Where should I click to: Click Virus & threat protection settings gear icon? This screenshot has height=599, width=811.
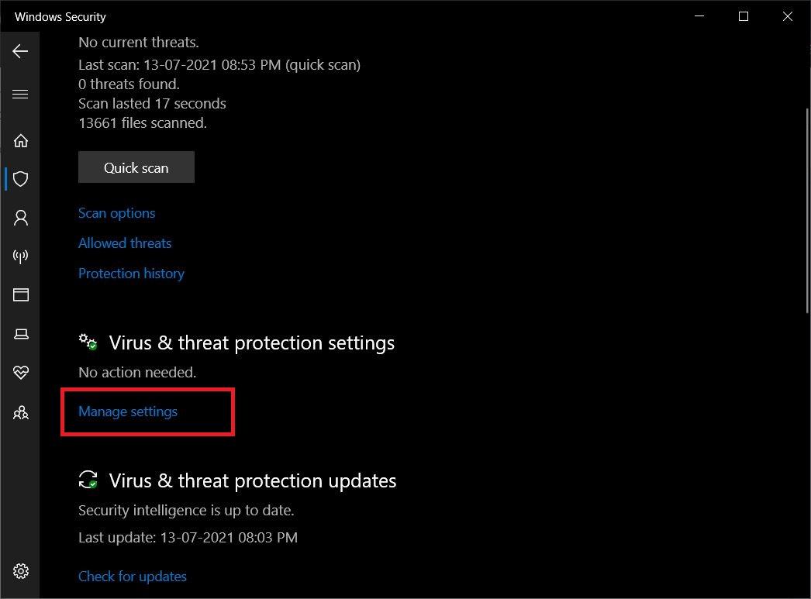(88, 342)
